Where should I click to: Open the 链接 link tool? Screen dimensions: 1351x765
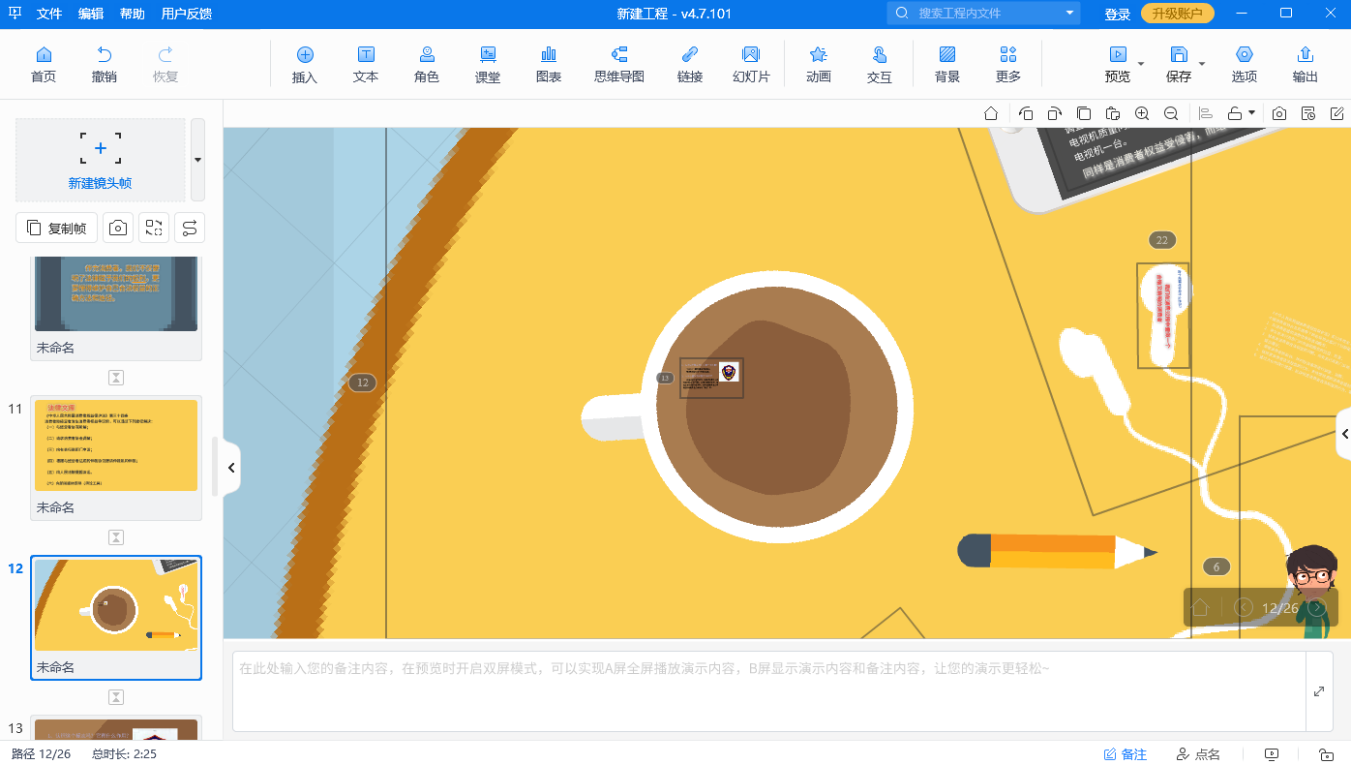click(690, 65)
